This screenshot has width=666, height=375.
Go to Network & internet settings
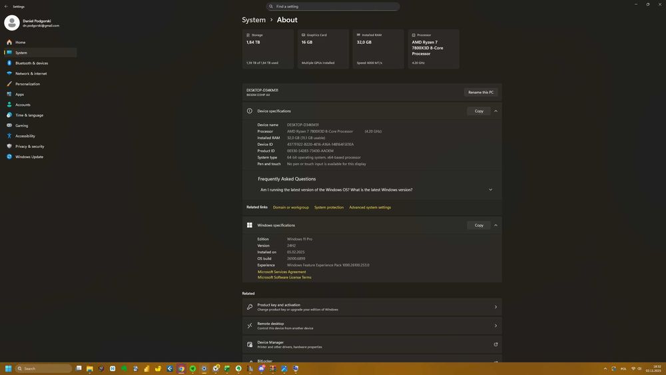coord(31,73)
